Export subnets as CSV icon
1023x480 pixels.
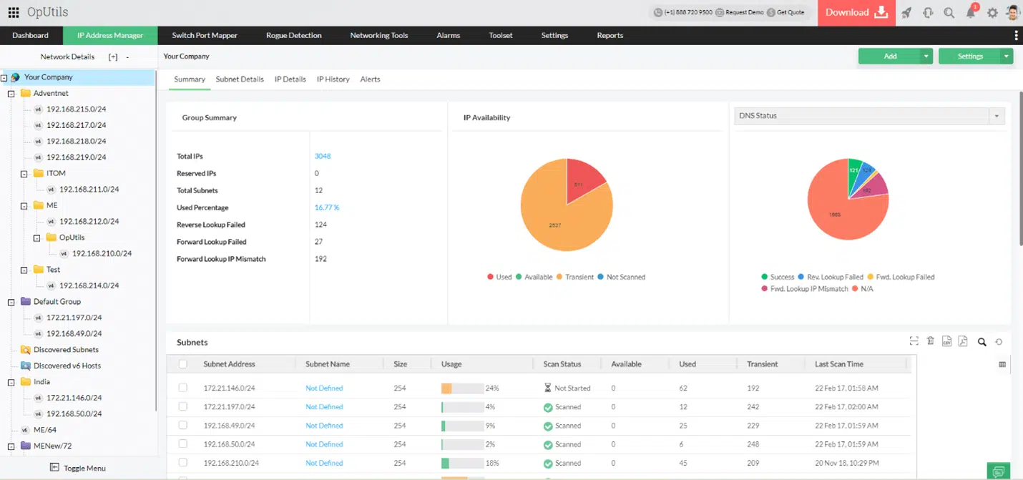(946, 341)
